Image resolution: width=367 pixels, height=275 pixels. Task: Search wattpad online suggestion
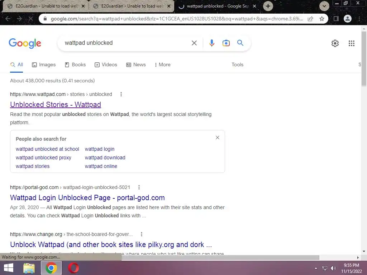[101, 166]
